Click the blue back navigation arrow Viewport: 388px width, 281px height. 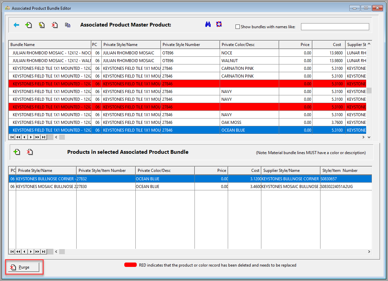16,25
